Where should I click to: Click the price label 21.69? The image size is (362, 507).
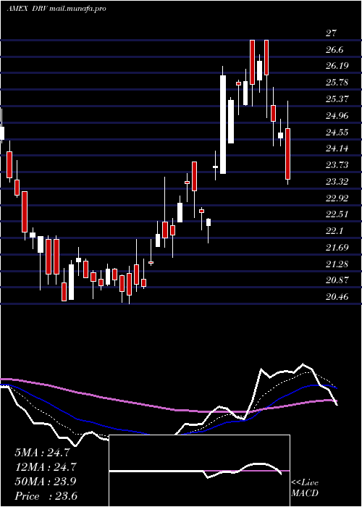pyautogui.click(x=337, y=248)
